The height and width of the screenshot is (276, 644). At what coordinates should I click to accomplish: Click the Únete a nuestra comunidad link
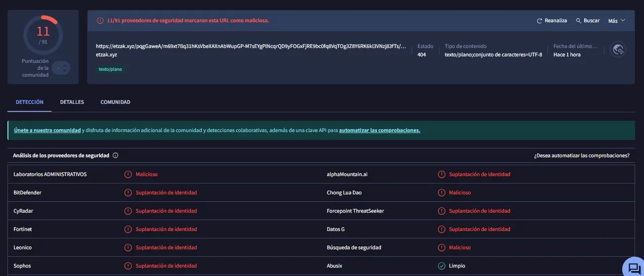pyautogui.click(x=47, y=131)
